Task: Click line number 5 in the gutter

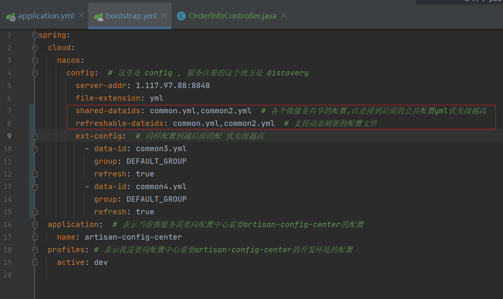Action: (9, 85)
